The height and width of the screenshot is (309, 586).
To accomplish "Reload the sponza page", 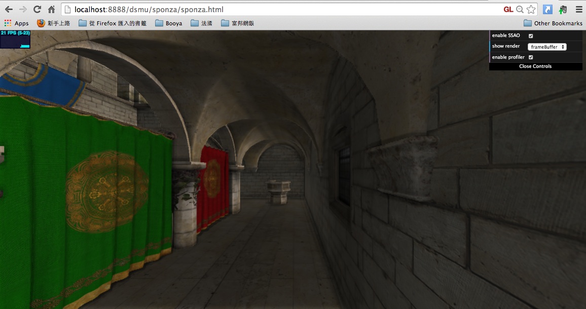I will point(37,9).
